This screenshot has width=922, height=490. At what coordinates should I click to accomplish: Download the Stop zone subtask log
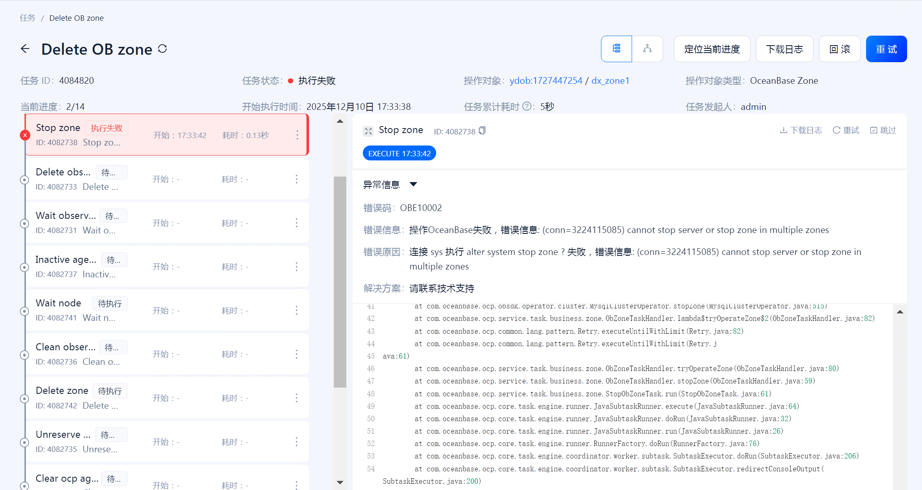click(801, 130)
